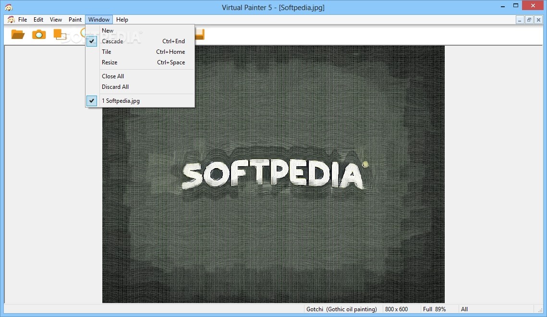Open the Edit menu
The image size is (547, 317).
(38, 20)
